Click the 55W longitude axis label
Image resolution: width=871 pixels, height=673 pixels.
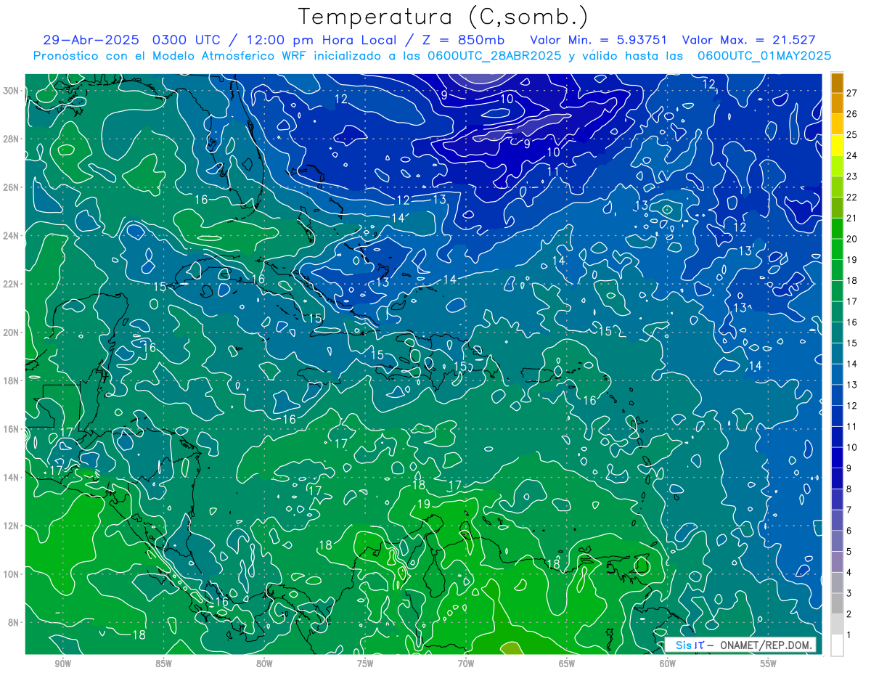pos(769,664)
